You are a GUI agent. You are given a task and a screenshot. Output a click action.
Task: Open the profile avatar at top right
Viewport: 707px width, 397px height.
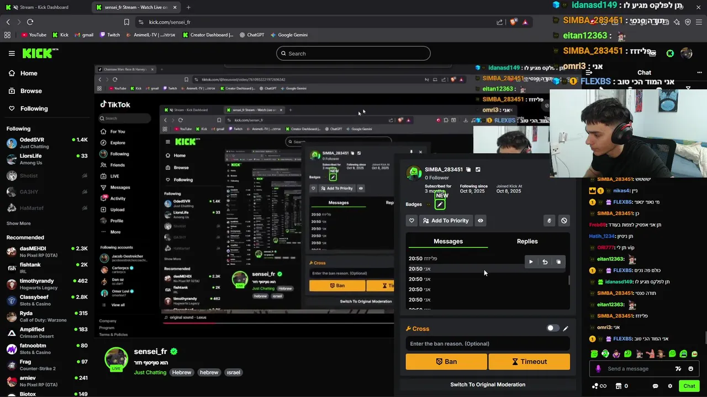(687, 53)
